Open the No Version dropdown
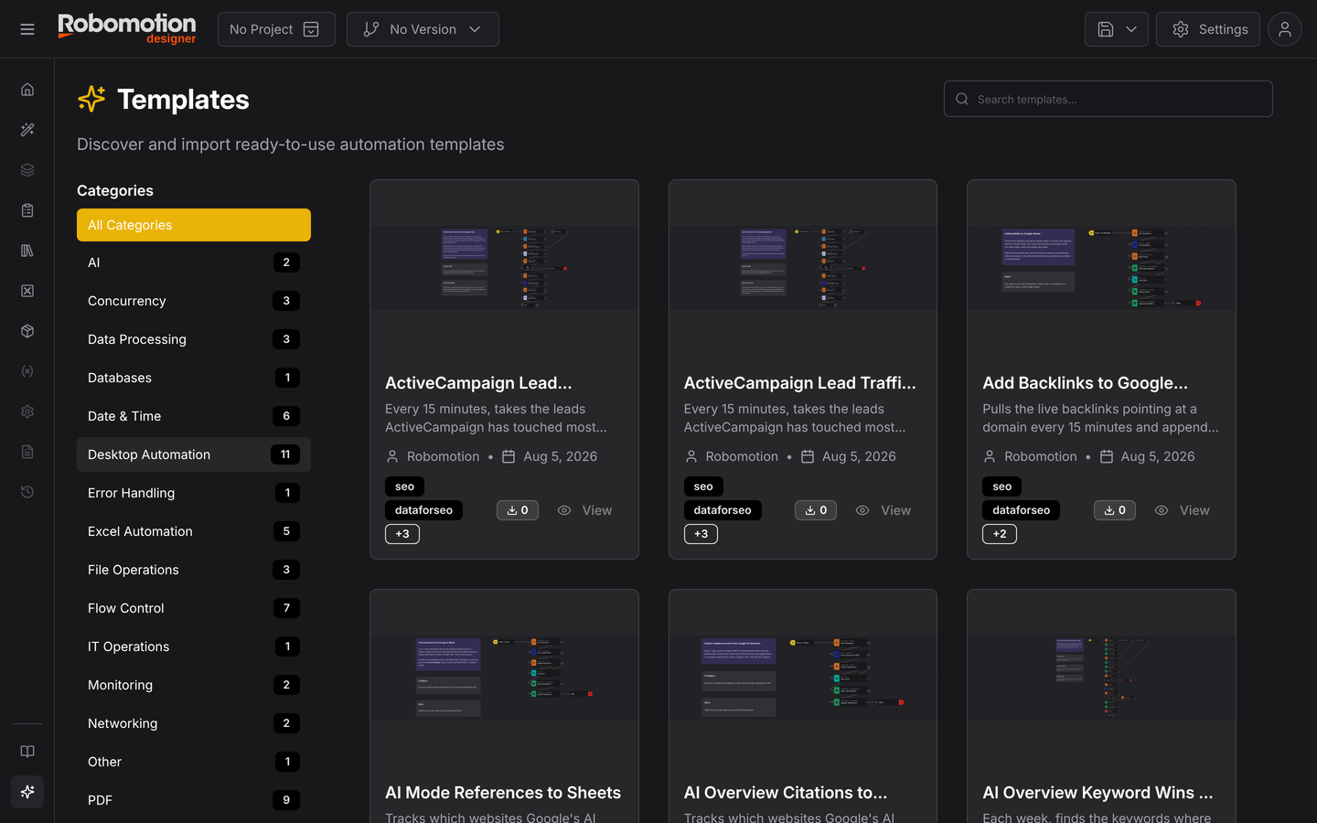Viewport: 1317px width, 823px height. coord(423,29)
